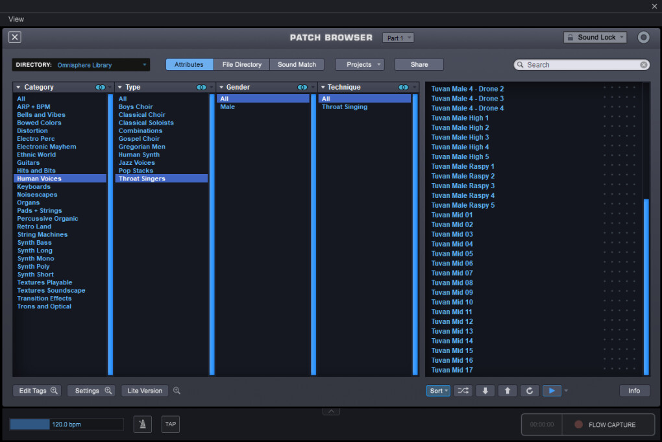The height and width of the screenshot is (442, 662).
Task: Shuffle the patch list with the shuffle icon
Action: (x=463, y=391)
